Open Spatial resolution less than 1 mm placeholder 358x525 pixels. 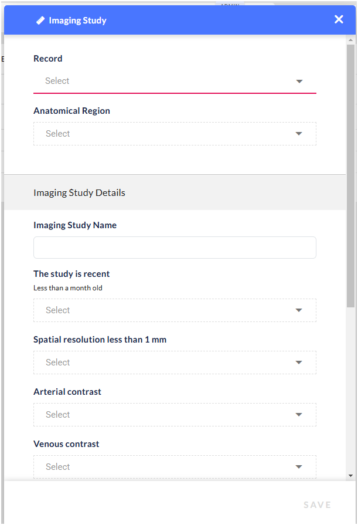tap(58, 363)
